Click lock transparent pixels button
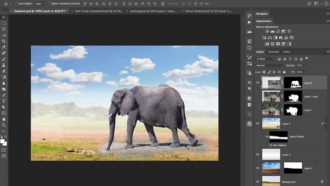The image size is (330, 186). (264, 72)
